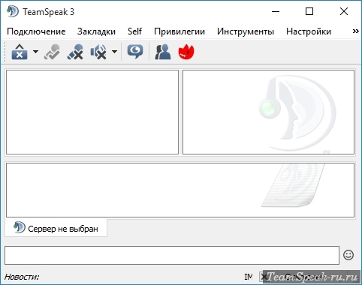
Task: Toggle the Away status icon
Action: tap(52, 52)
